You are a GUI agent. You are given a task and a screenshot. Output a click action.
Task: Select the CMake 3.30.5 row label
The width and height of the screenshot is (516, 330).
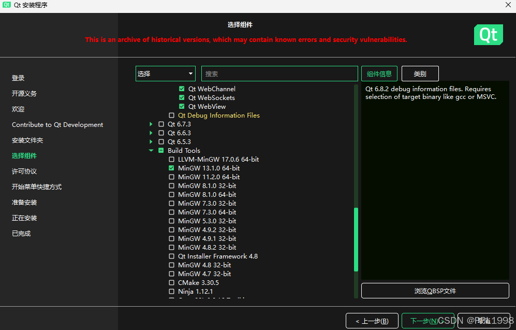coord(198,282)
